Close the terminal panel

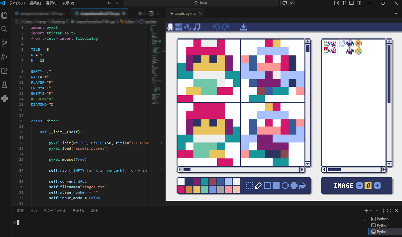coord(397,211)
